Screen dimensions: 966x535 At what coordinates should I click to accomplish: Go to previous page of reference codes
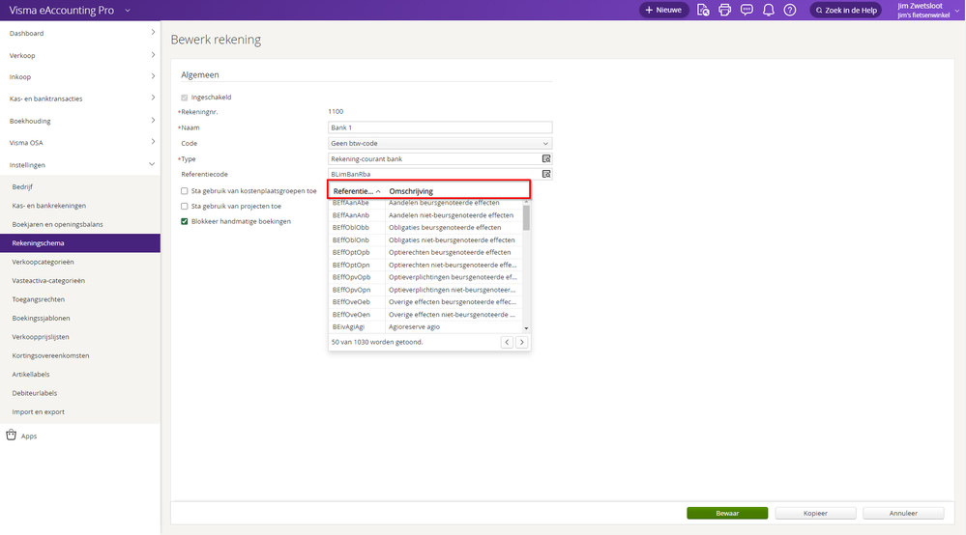click(x=507, y=342)
